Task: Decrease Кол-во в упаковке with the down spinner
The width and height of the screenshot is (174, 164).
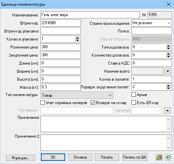Action: point(77,40)
